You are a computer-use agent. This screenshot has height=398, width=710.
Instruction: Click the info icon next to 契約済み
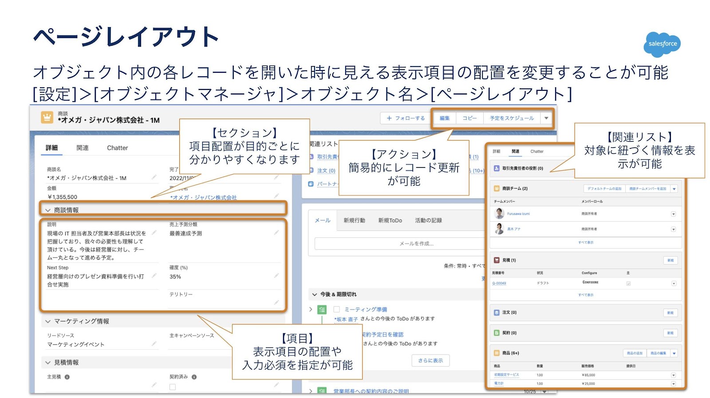pyautogui.click(x=194, y=377)
